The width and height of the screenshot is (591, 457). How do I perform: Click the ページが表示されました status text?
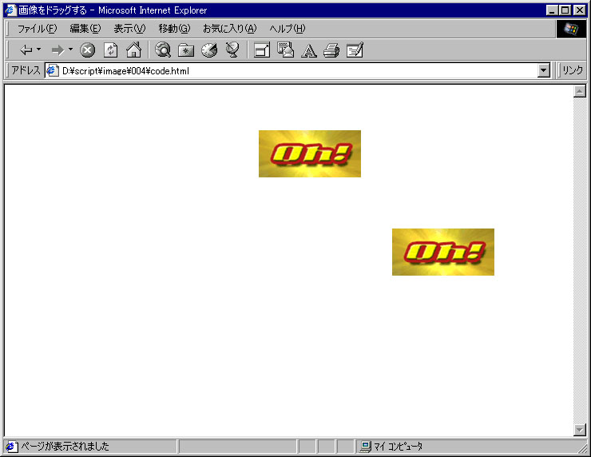(x=65, y=447)
